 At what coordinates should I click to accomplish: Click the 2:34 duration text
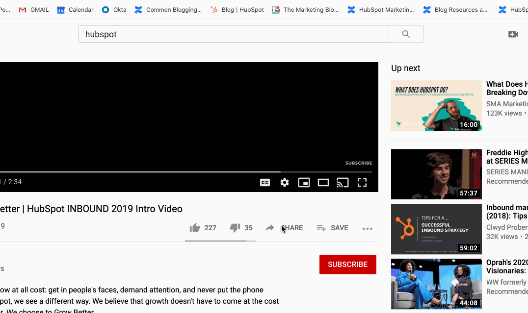[x=15, y=182]
